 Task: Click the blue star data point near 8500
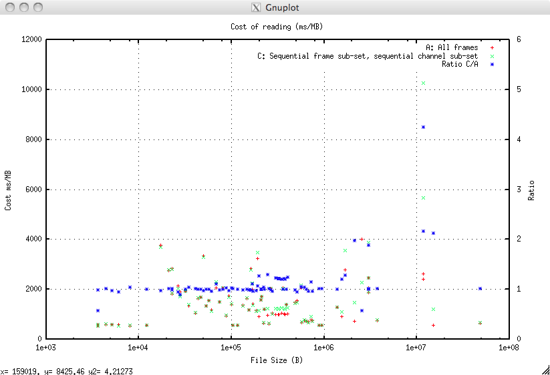(x=424, y=127)
